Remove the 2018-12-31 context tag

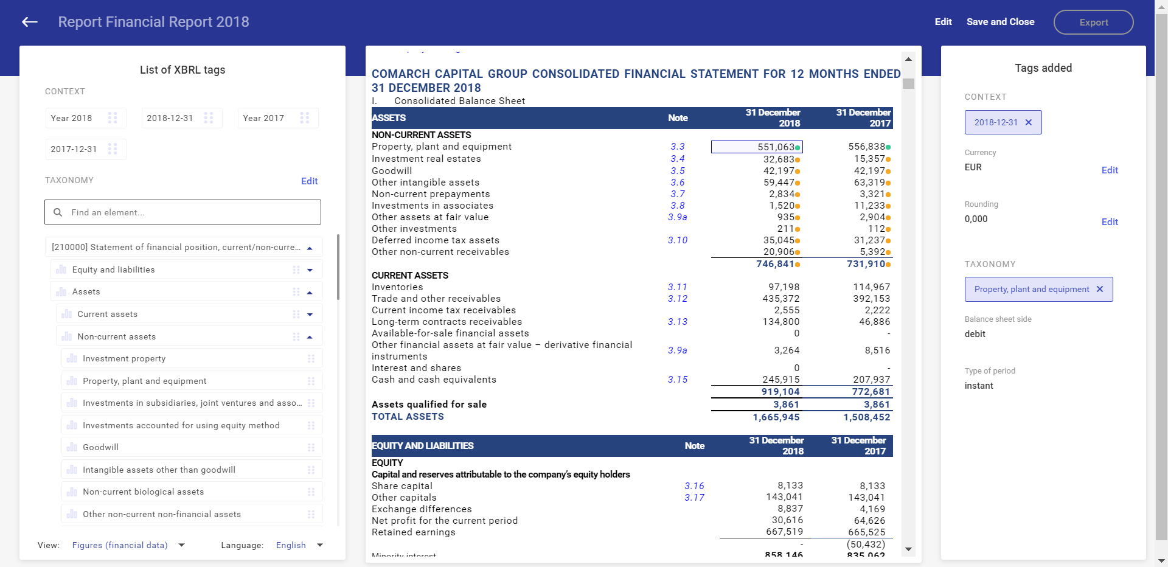click(x=1029, y=122)
